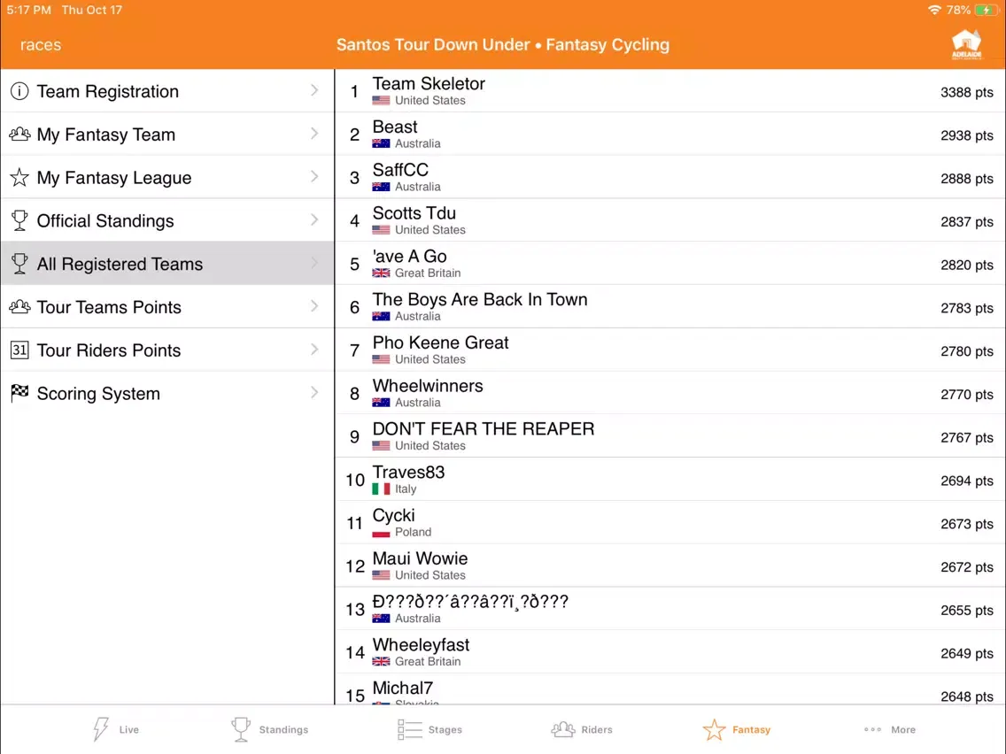
Task: Open My Fantasy Team chevron arrow
Action: point(314,134)
